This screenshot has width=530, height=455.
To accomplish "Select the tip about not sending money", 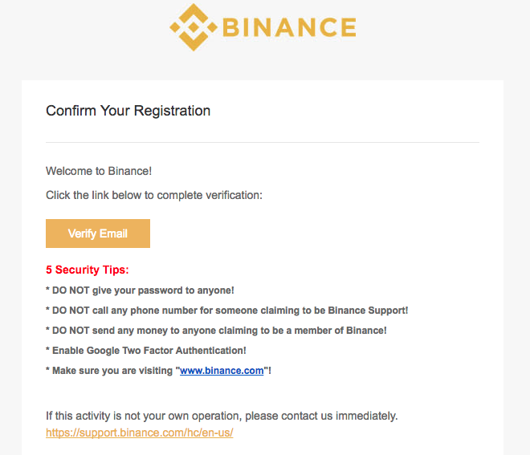I will click(x=216, y=331).
